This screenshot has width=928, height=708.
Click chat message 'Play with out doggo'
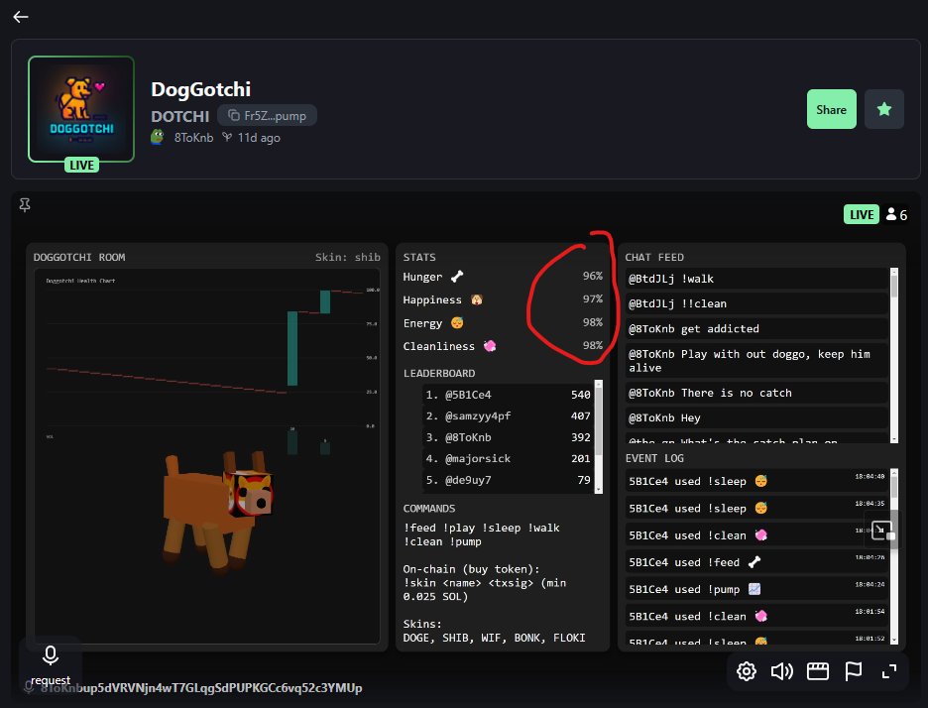[756, 361]
